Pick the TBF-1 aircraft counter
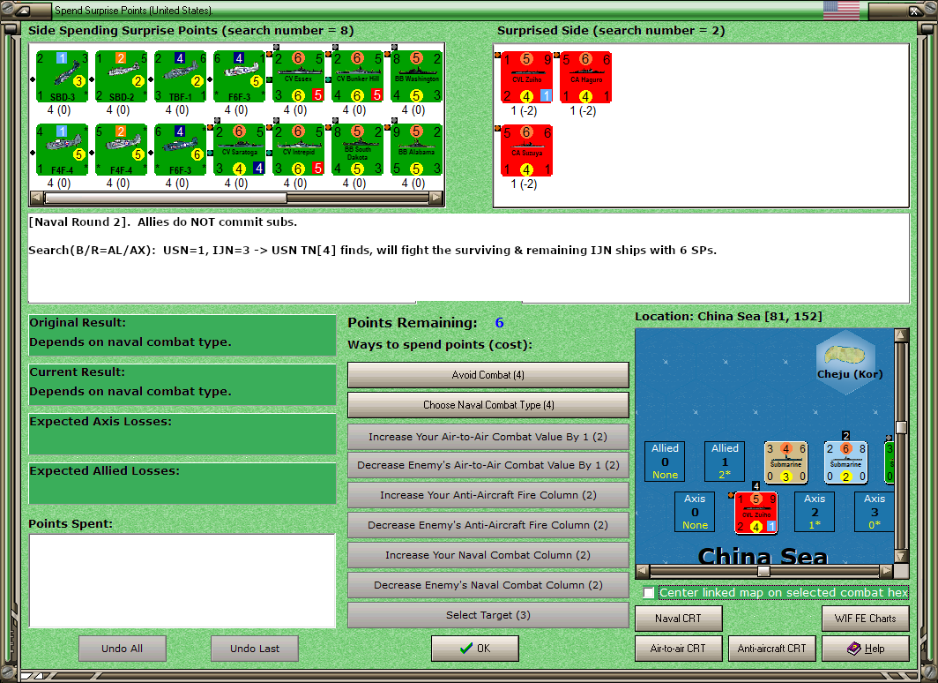The width and height of the screenshot is (938, 683). point(180,77)
